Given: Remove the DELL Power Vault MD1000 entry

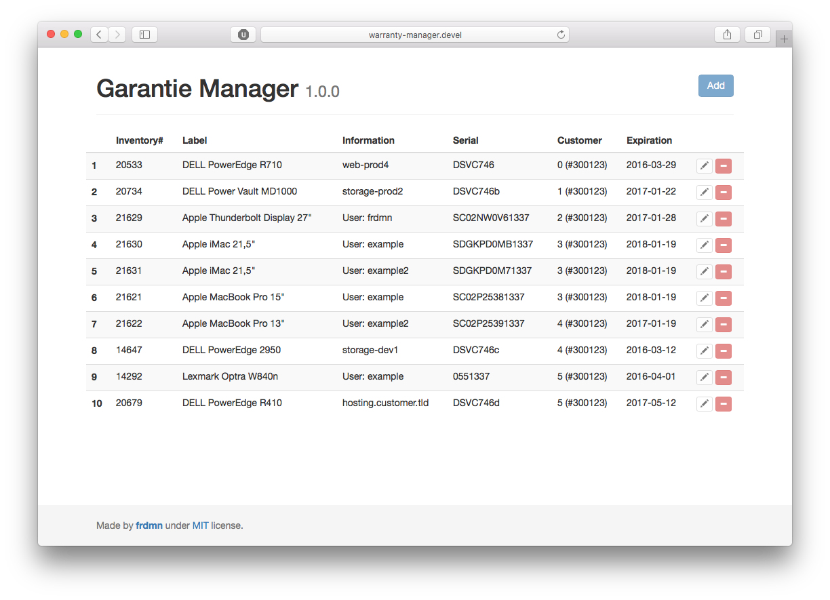Looking at the screenshot, I should click(723, 192).
